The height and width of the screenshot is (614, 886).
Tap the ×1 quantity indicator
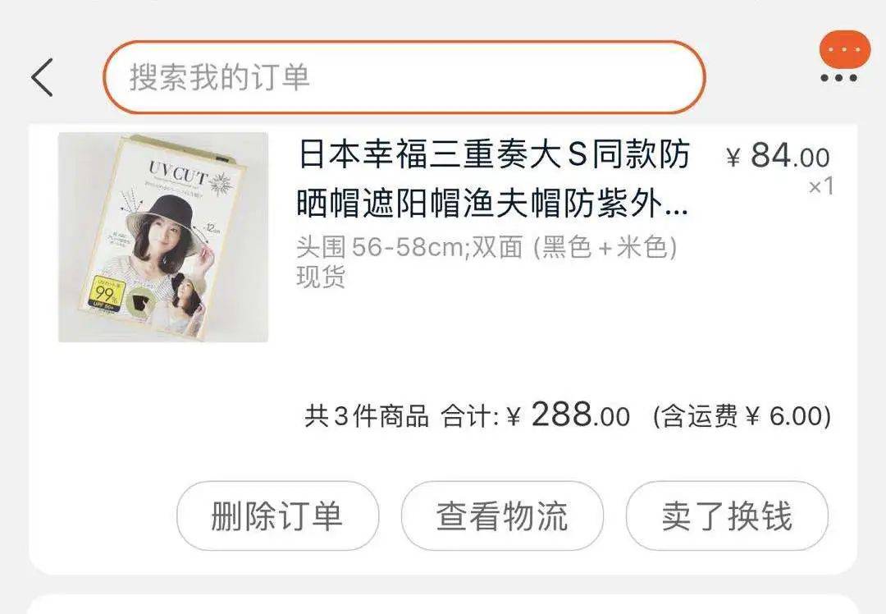click(821, 186)
